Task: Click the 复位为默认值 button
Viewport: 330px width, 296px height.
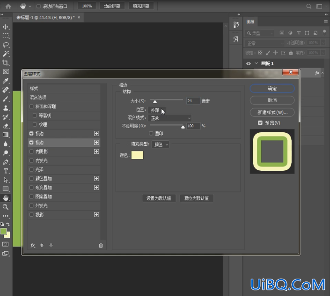Action: coord(197,198)
